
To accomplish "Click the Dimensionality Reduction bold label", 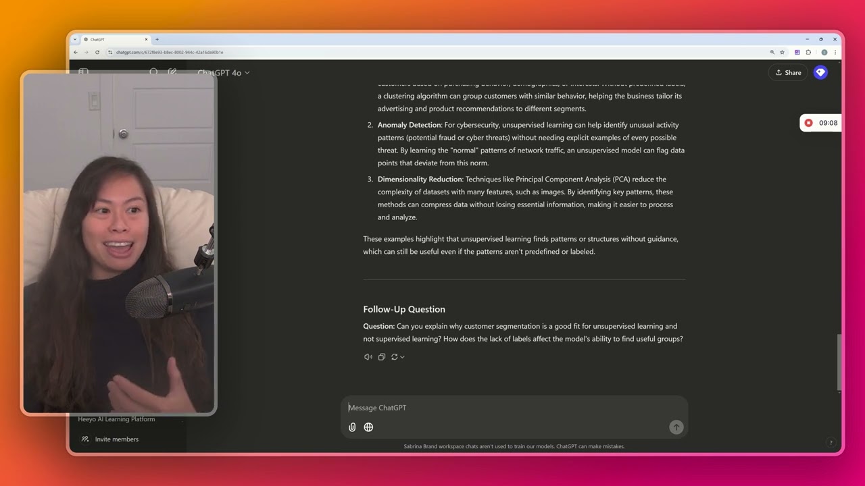I will tap(420, 180).
